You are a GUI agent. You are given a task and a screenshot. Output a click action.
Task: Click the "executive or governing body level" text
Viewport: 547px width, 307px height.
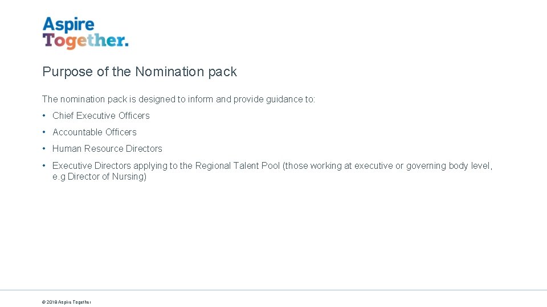click(423, 165)
